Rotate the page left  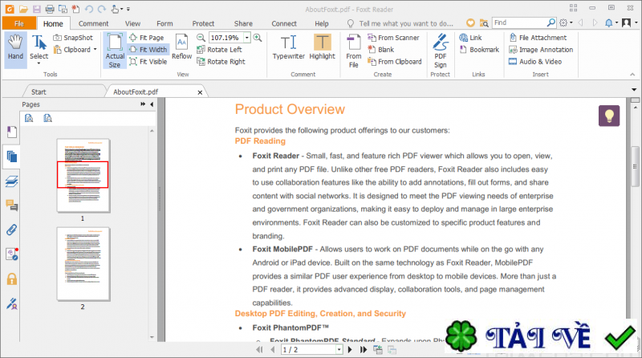click(221, 50)
